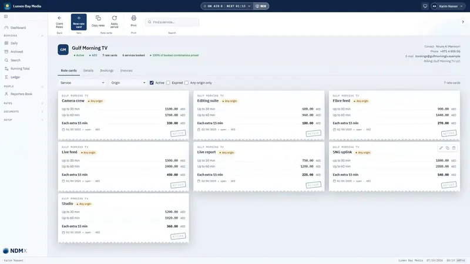Open the Fibre feed rate card
Viewport: 470px width, 264px height.
(x=394, y=115)
